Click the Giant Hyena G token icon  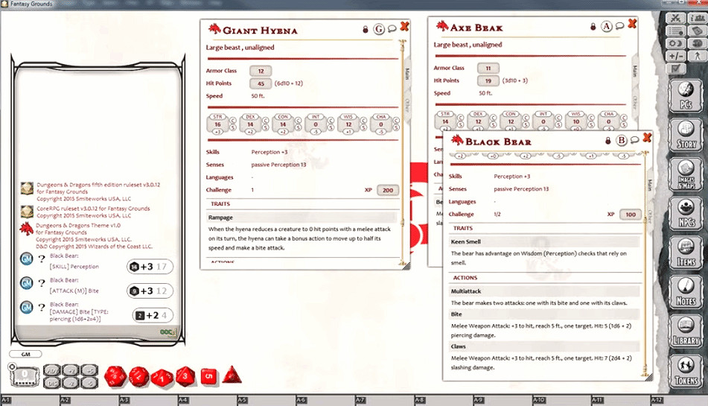point(379,29)
